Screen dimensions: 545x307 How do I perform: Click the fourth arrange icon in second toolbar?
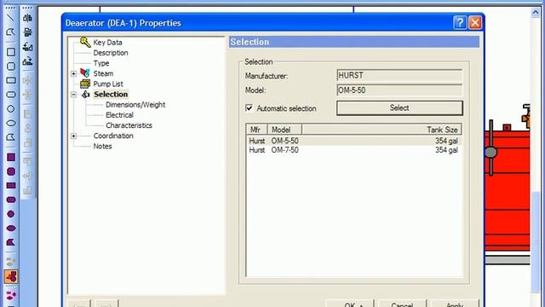(27, 61)
